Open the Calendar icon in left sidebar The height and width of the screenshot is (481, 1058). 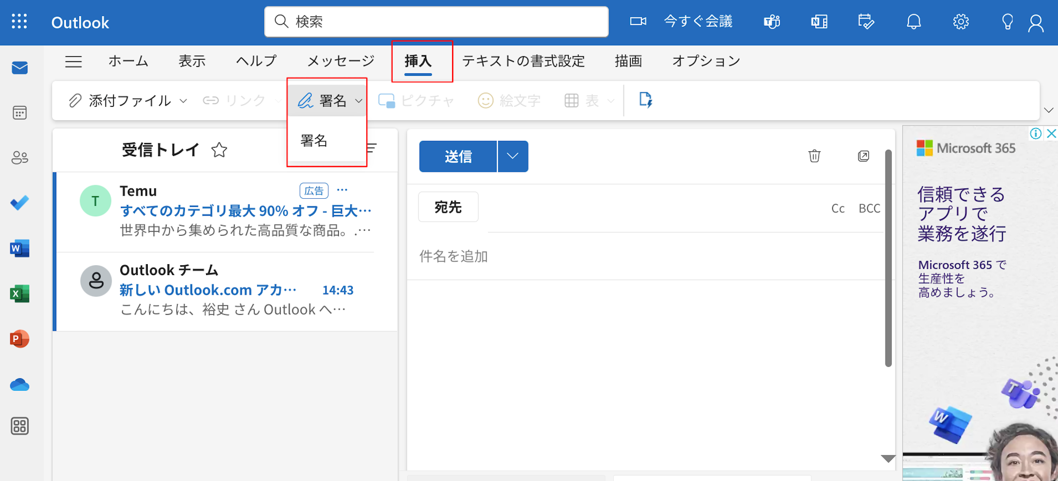[x=20, y=113]
